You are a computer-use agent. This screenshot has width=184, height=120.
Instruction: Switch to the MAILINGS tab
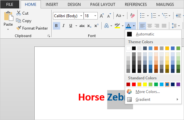pyautogui.click(x=165, y=5)
